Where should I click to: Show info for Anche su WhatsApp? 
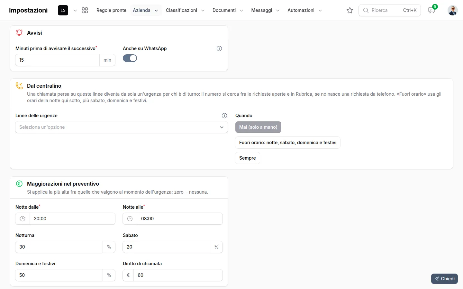[219, 48]
